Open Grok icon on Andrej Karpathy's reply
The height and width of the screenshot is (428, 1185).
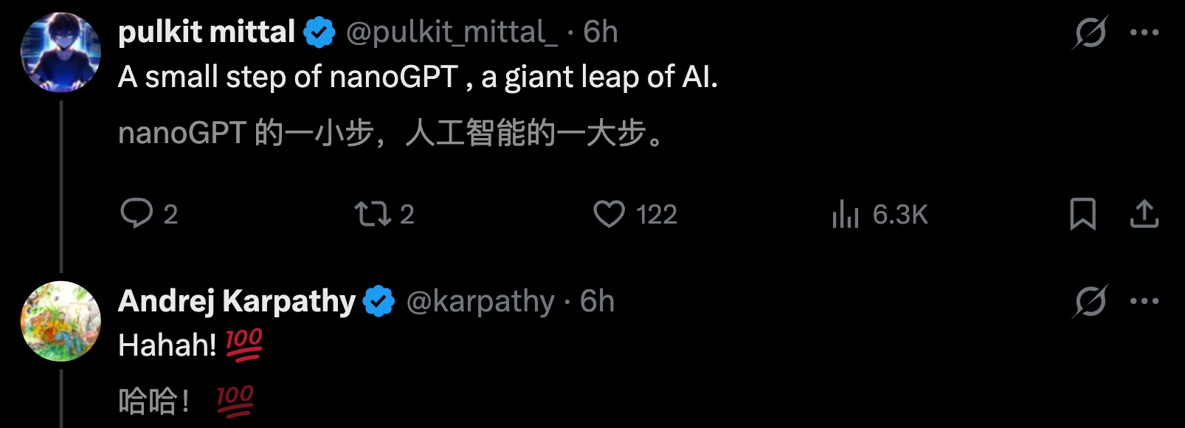[x=1090, y=301]
